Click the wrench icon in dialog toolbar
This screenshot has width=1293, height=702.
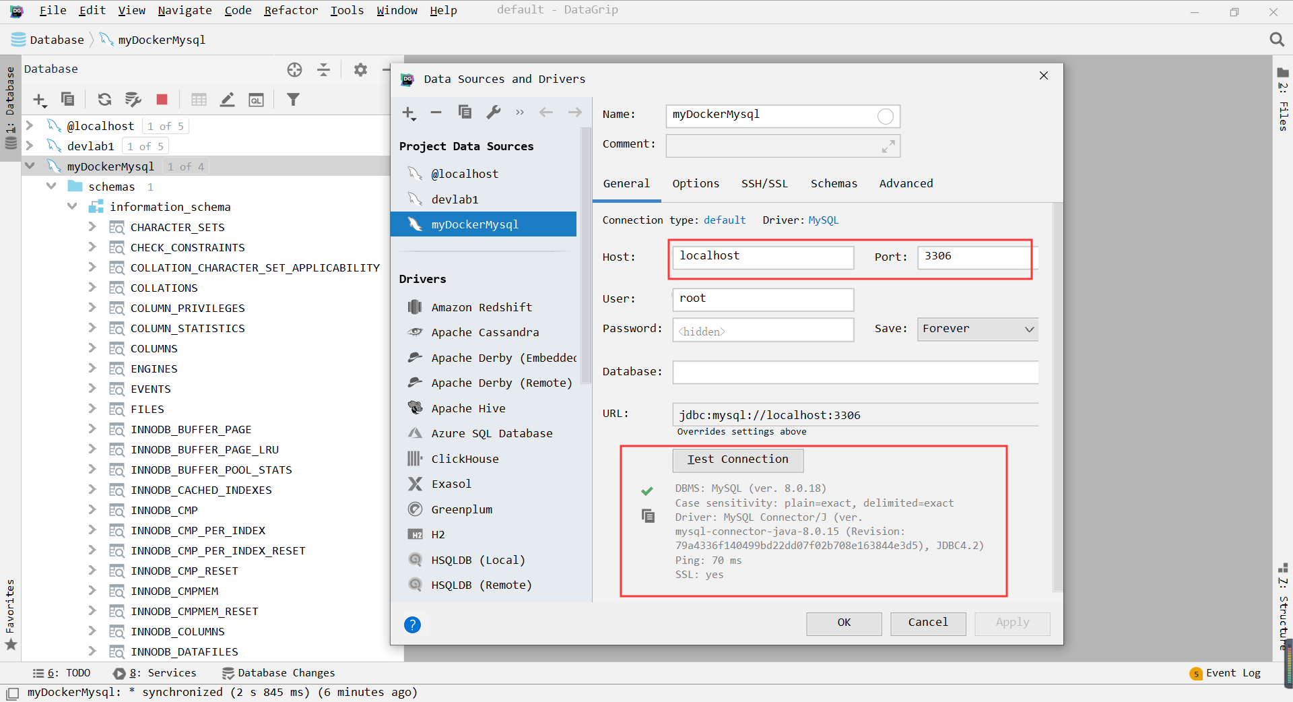point(494,112)
